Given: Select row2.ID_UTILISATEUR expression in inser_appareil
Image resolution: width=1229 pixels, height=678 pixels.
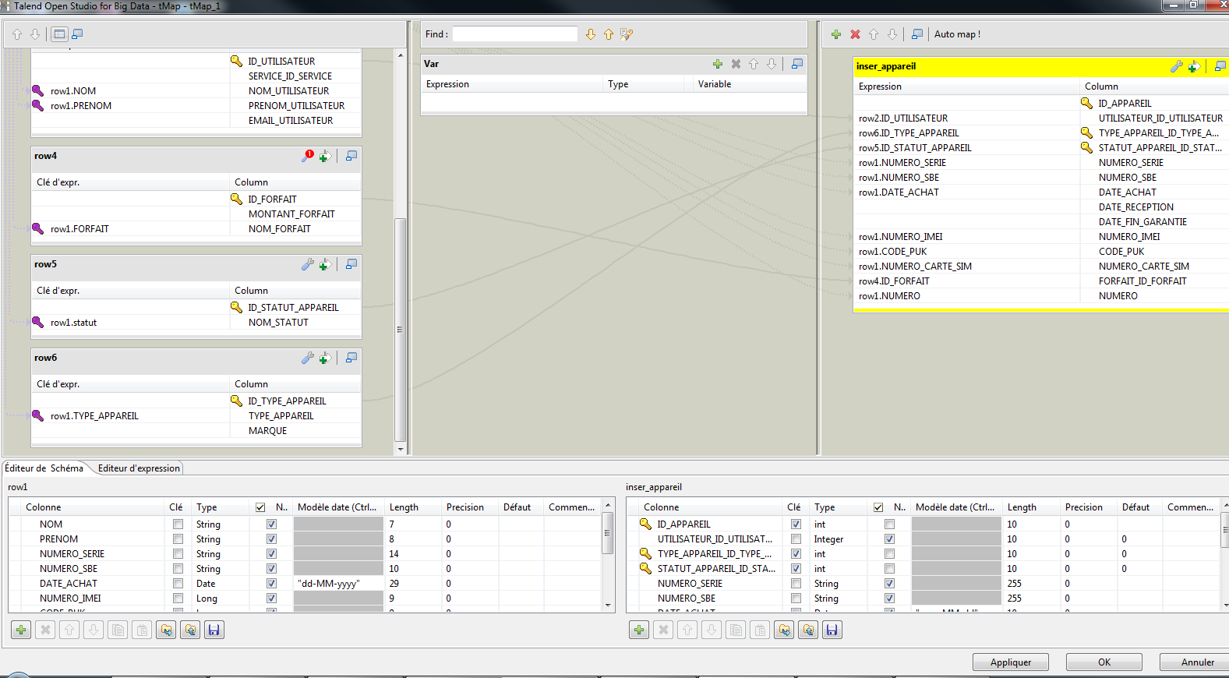Looking at the screenshot, I should tap(903, 118).
